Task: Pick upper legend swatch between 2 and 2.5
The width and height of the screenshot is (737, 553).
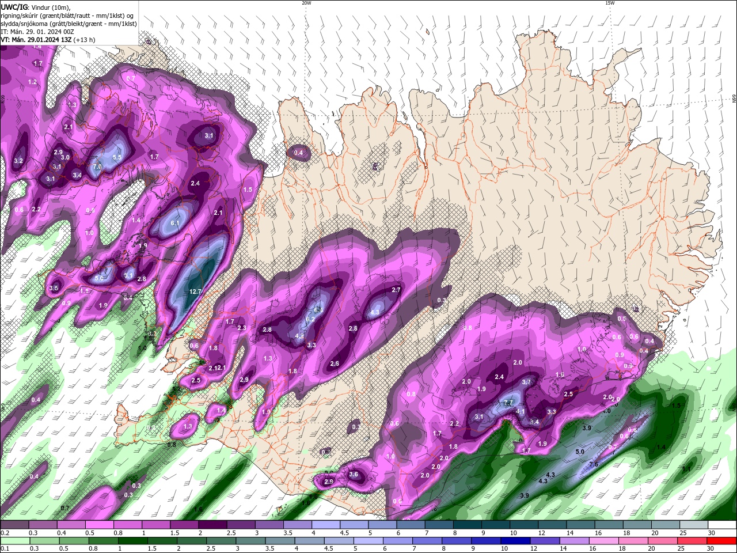Action: pyautogui.click(x=213, y=525)
